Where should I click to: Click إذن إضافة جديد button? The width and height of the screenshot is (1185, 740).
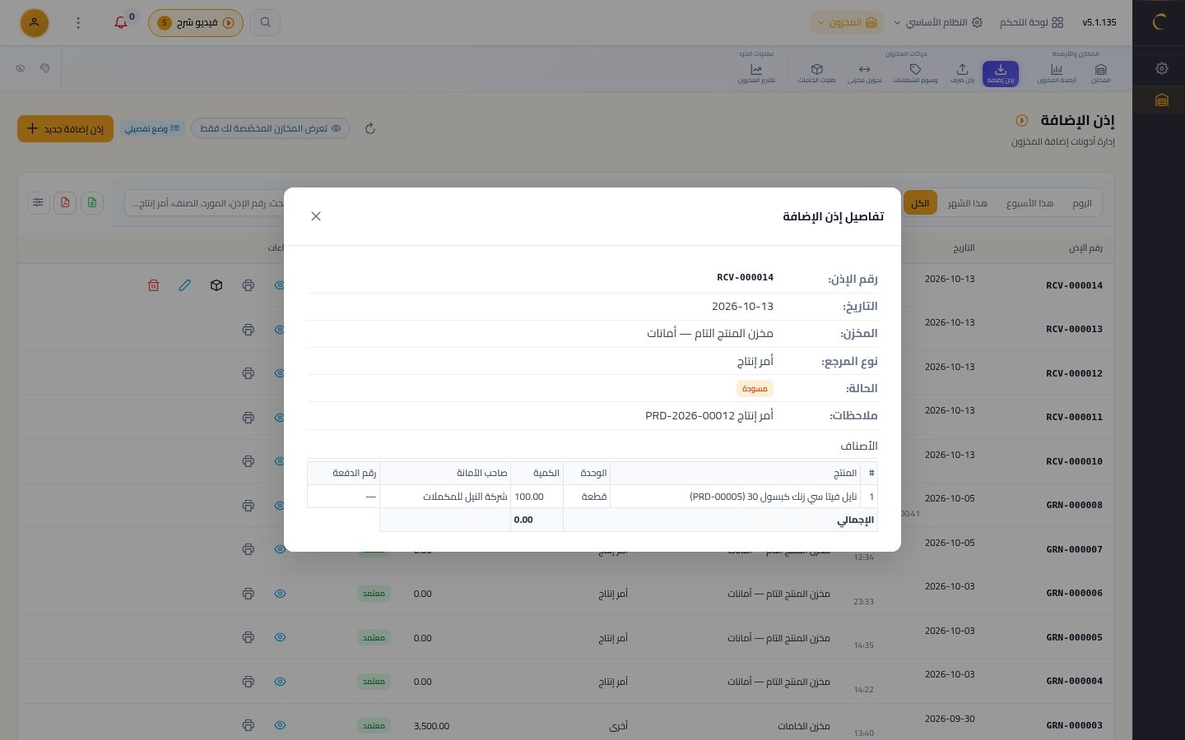[66, 128]
